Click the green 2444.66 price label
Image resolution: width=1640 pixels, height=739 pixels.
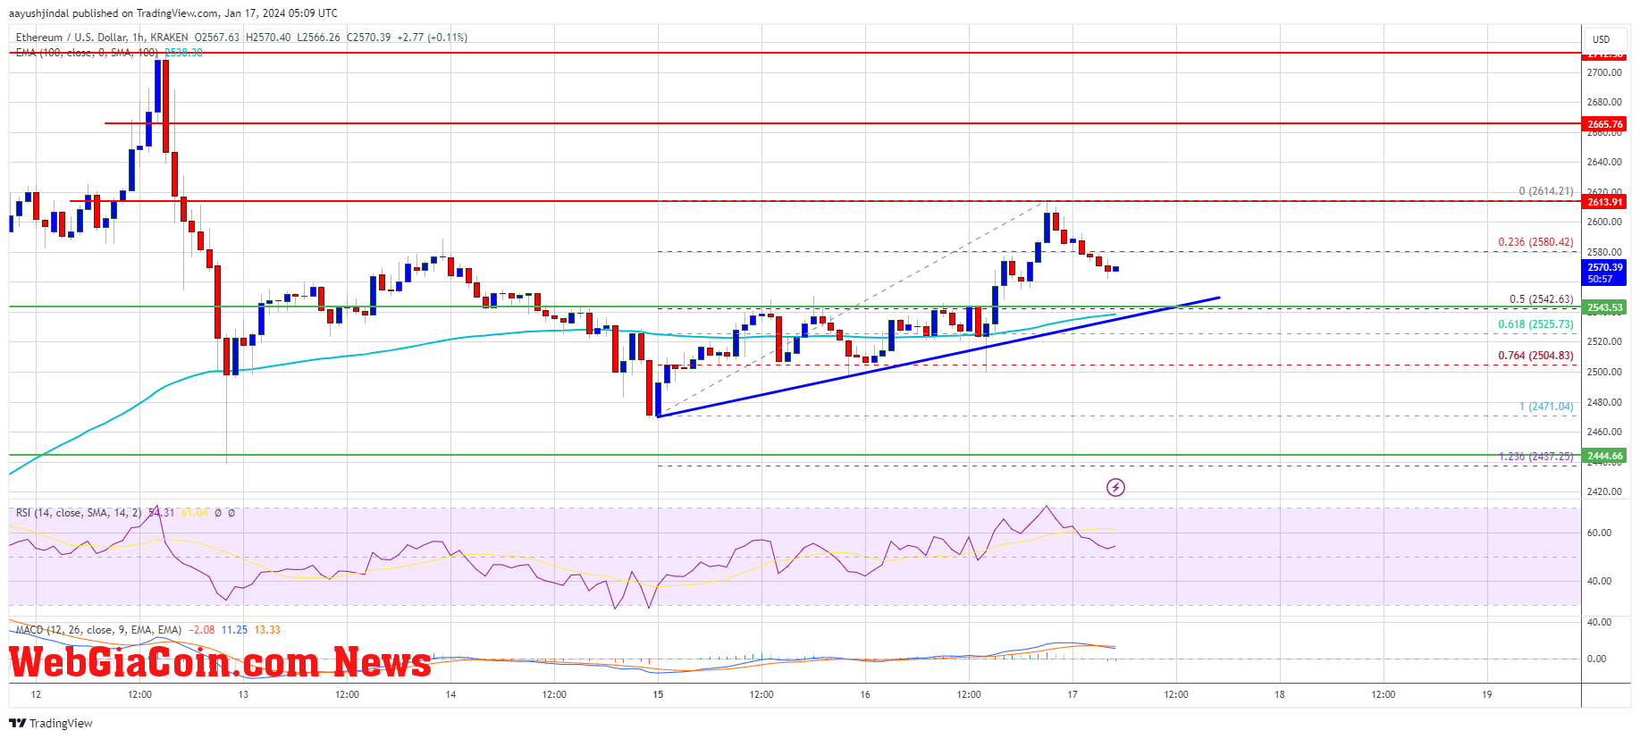pyautogui.click(x=1604, y=456)
